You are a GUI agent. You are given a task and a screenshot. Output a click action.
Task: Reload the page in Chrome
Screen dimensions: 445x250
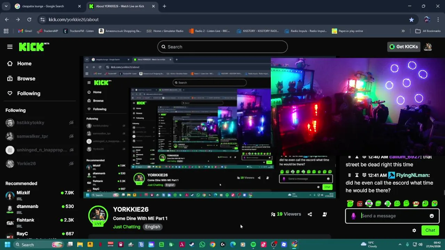(x=29, y=20)
